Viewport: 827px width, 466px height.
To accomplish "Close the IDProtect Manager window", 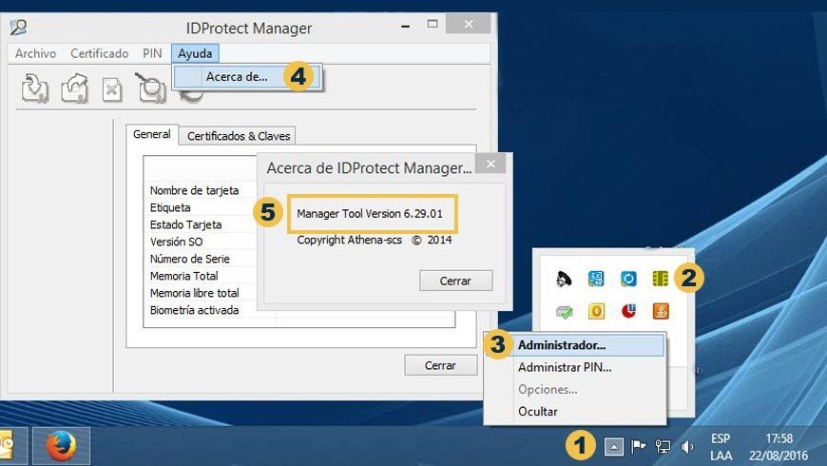I will (469, 24).
